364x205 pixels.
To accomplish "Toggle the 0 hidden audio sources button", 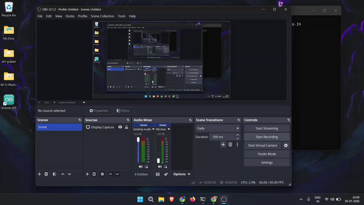I will click(x=141, y=174).
